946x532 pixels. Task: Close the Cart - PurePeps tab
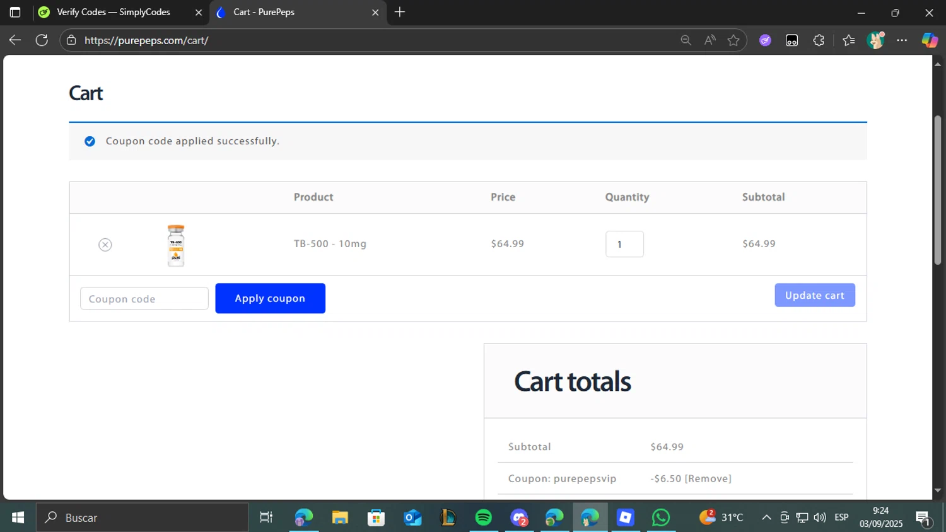(x=375, y=13)
